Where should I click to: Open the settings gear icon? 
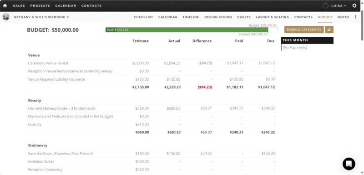354,6
